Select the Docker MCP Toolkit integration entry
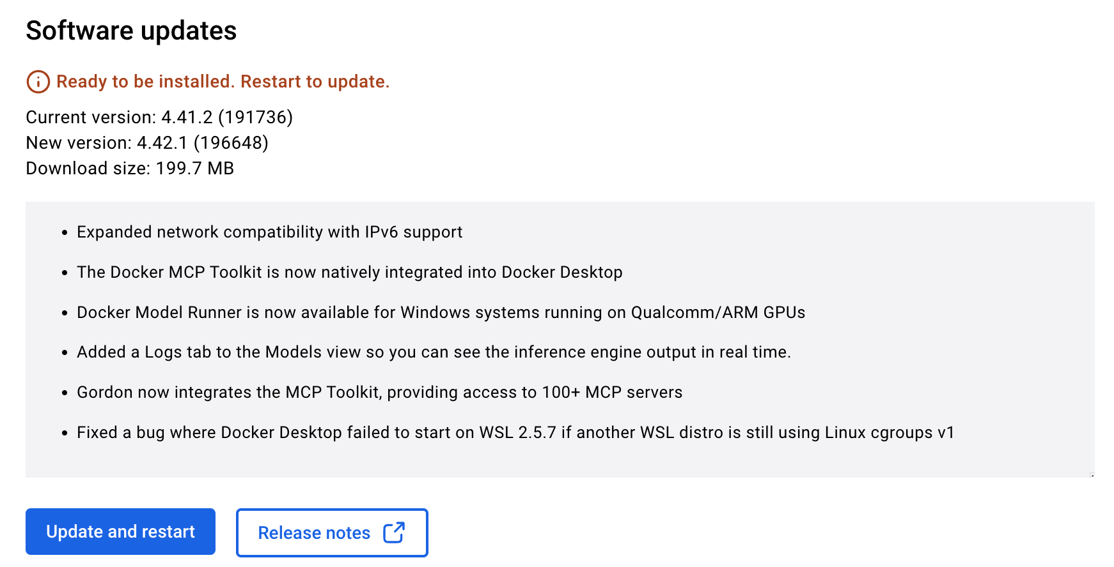 [x=349, y=272]
